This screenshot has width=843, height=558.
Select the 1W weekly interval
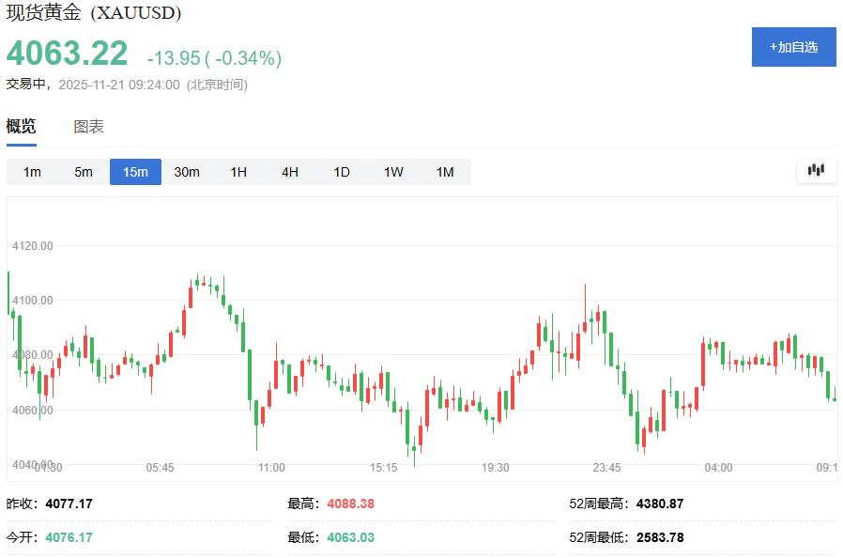coord(393,172)
